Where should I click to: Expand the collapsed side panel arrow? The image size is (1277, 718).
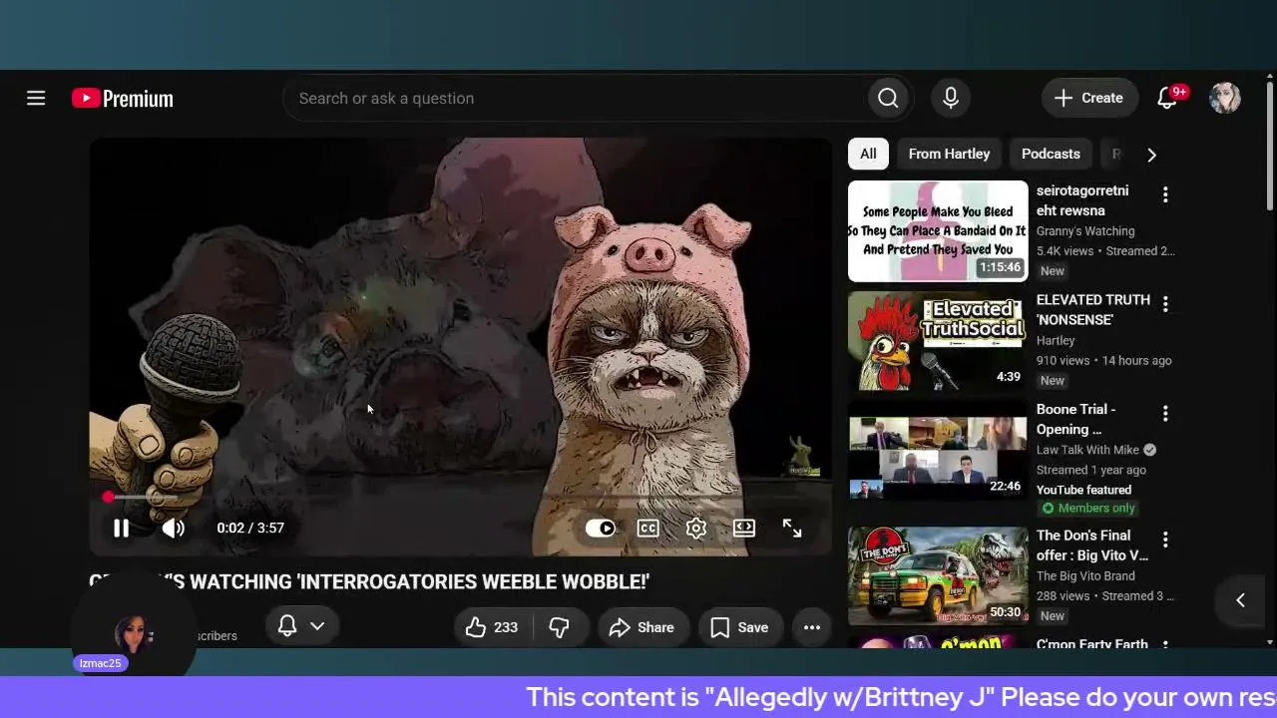pos(1240,599)
